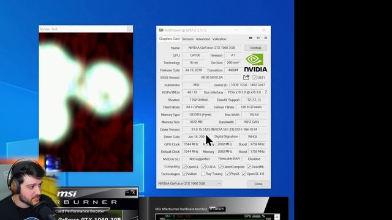Click the BIOS Version value field
392x220 pixels.
212,78
